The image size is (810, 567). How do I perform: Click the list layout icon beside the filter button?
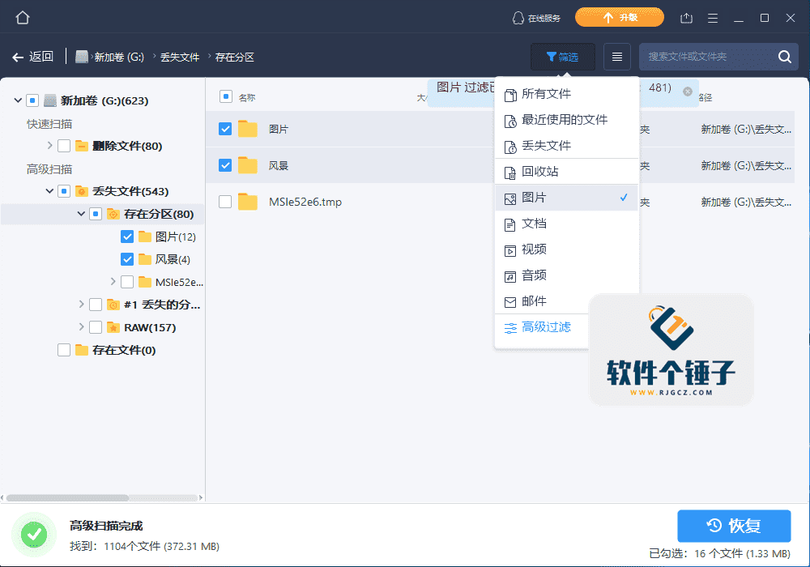(x=617, y=56)
